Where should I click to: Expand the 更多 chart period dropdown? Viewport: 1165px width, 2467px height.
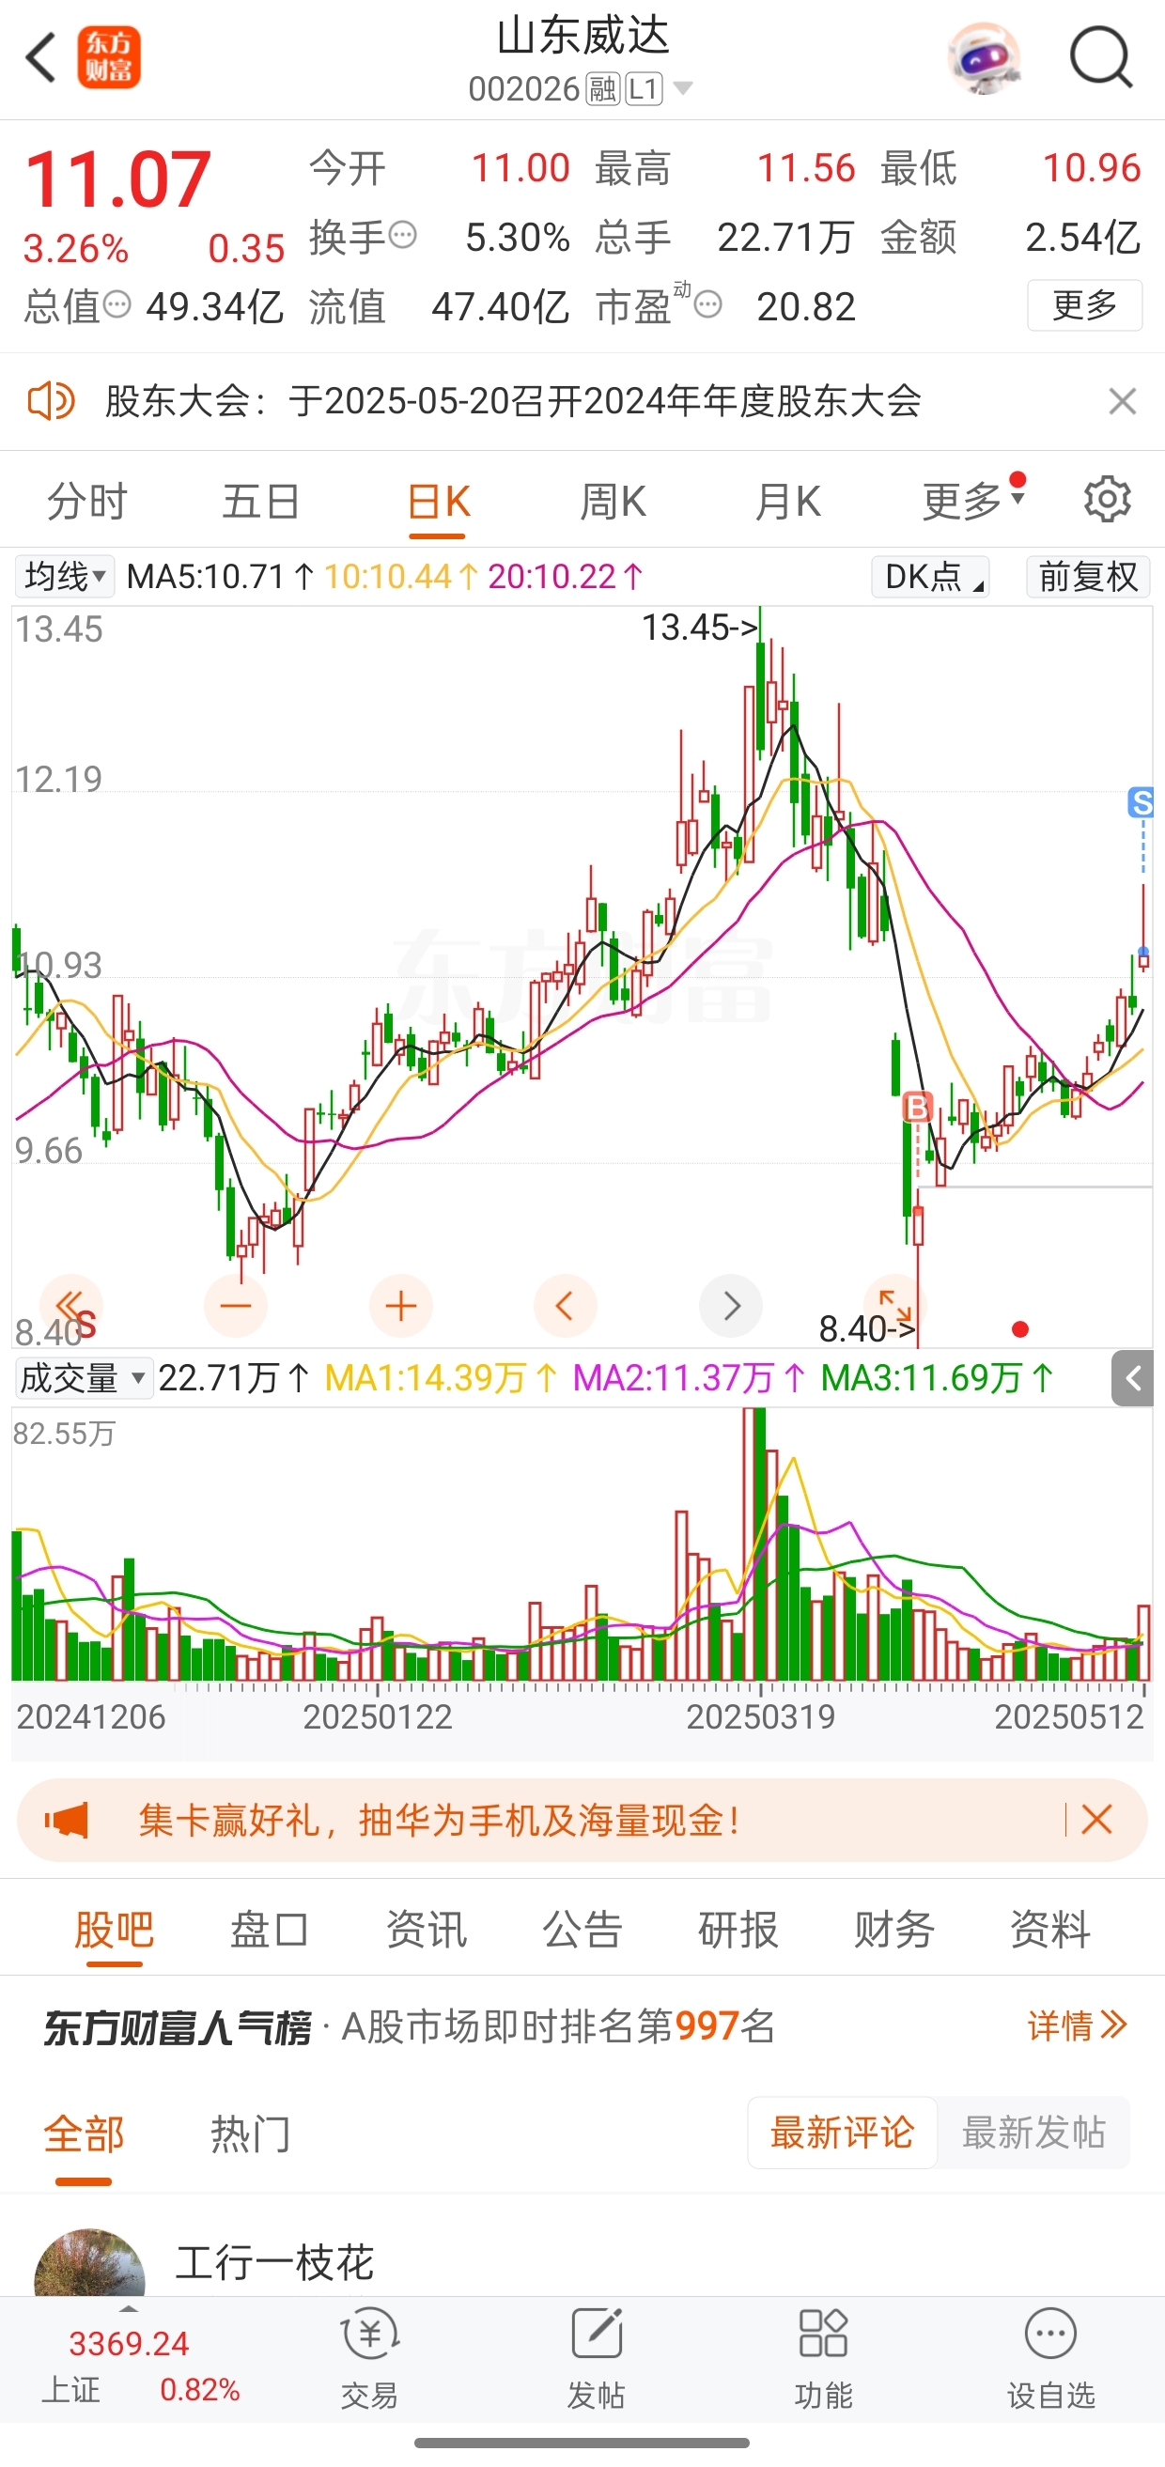tap(972, 500)
